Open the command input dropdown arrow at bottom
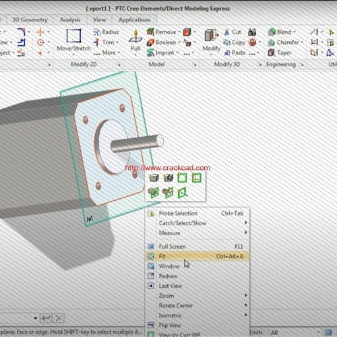The image size is (337, 337). 35,318
